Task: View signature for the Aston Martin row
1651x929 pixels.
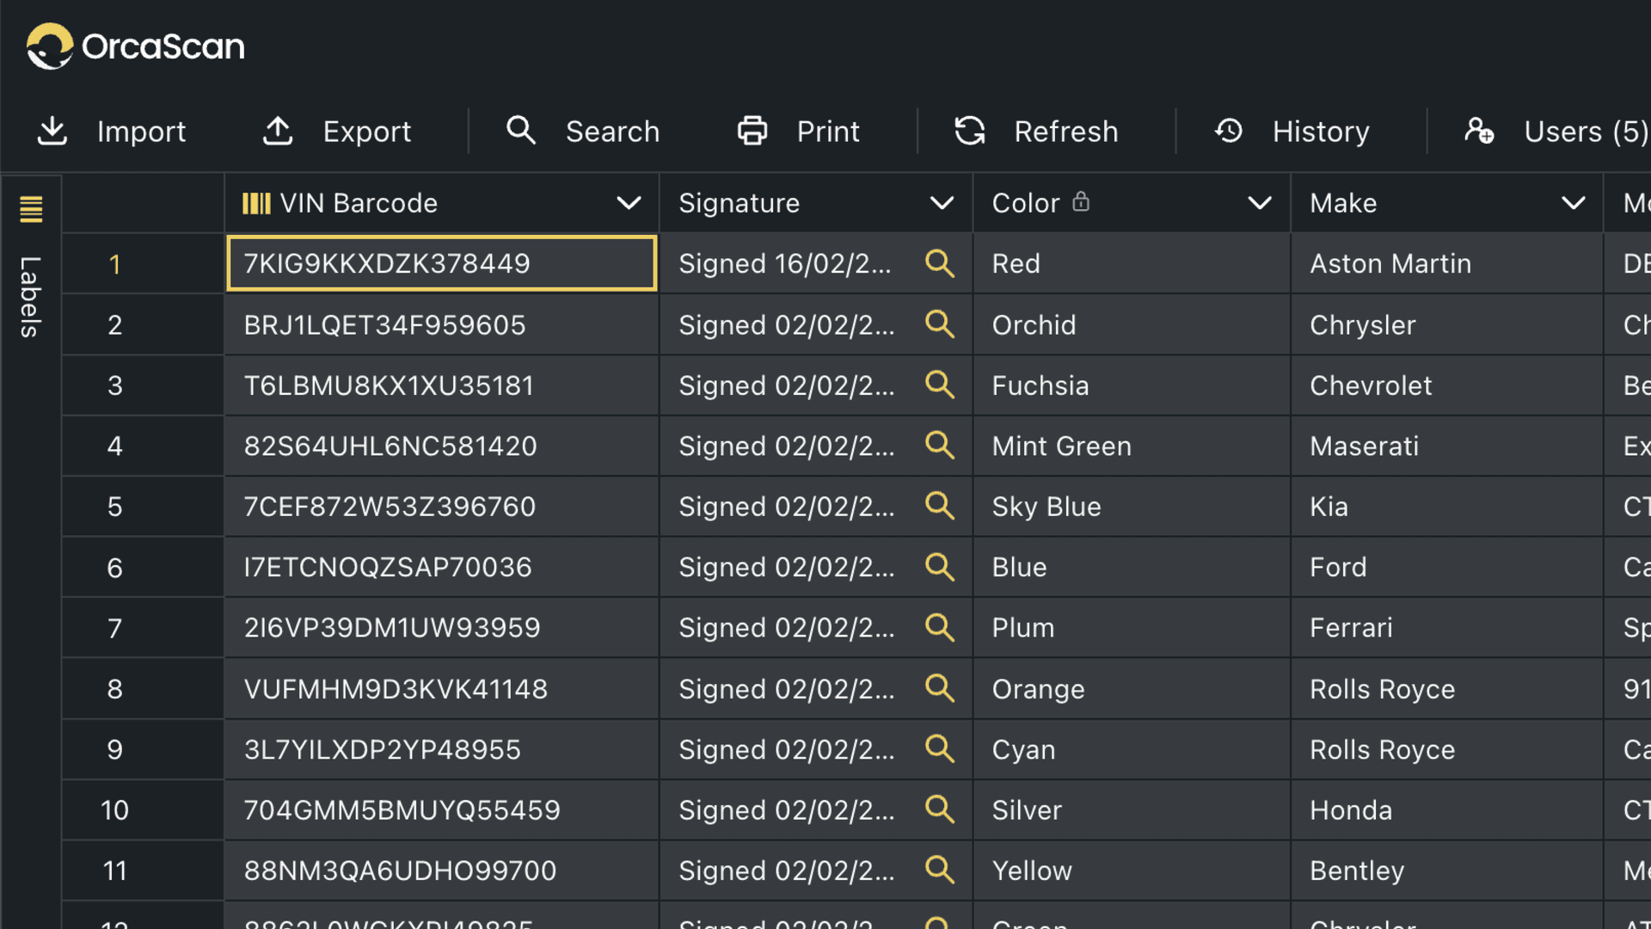Action: click(940, 264)
